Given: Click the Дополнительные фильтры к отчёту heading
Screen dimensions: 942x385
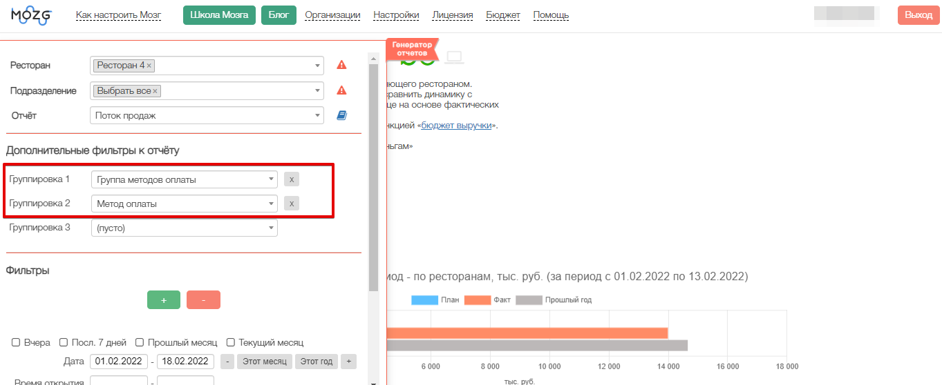Looking at the screenshot, I should (x=93, y=150).
